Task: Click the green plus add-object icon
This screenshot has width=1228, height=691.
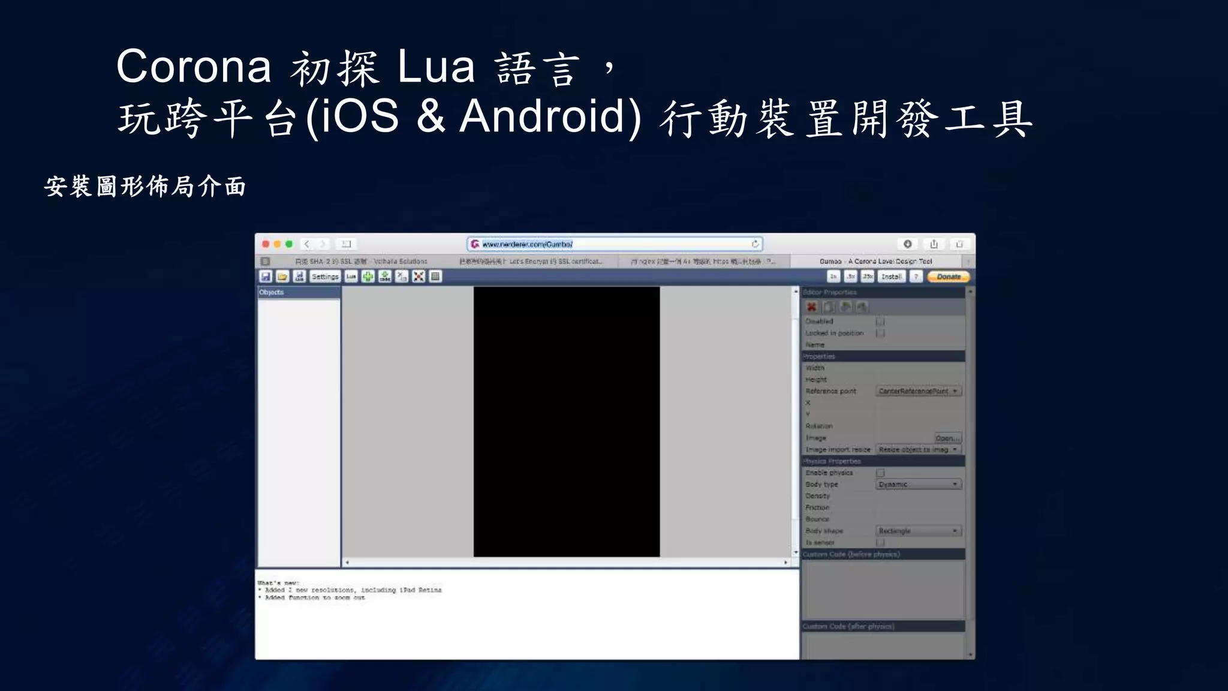Action: tap(368, 277)
